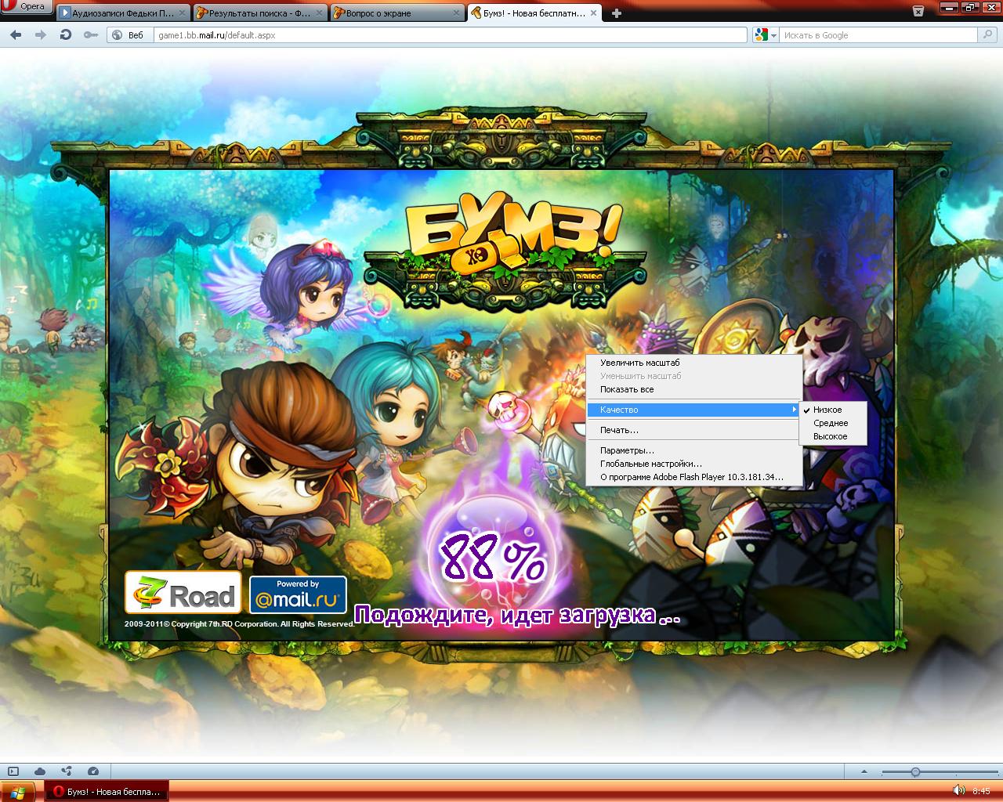Screen dimensions: 1003x802
Task: Open a new tab with the plus button
Action: [617, 13]
